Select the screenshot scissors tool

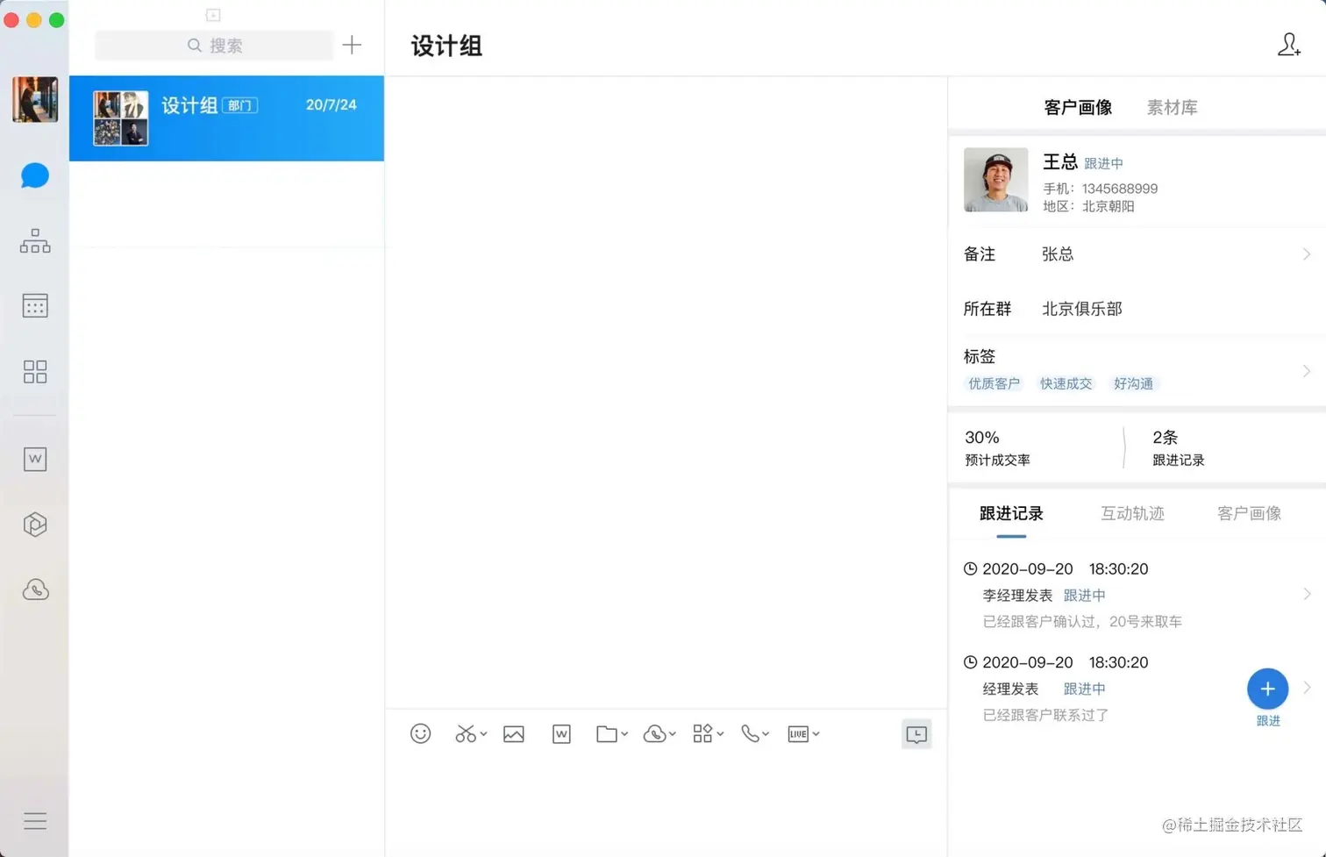pos(466,733)
